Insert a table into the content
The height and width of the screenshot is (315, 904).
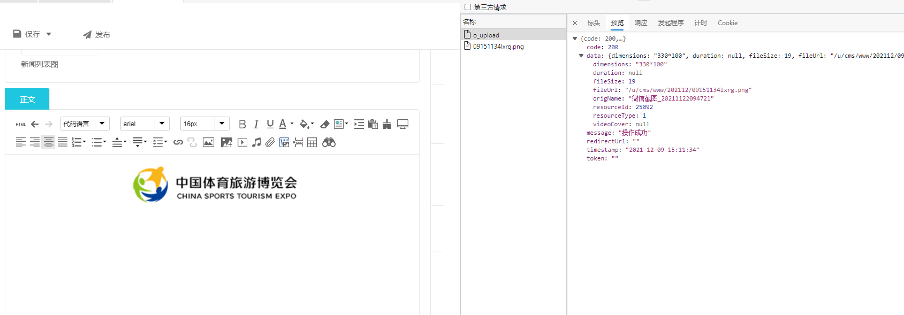click(x=312, y=142)
